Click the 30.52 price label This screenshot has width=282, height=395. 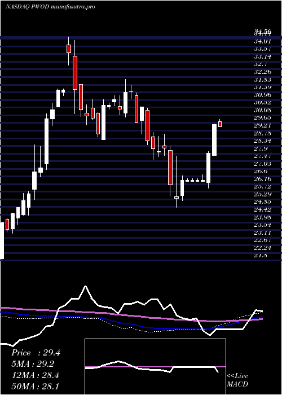(262, 103)
